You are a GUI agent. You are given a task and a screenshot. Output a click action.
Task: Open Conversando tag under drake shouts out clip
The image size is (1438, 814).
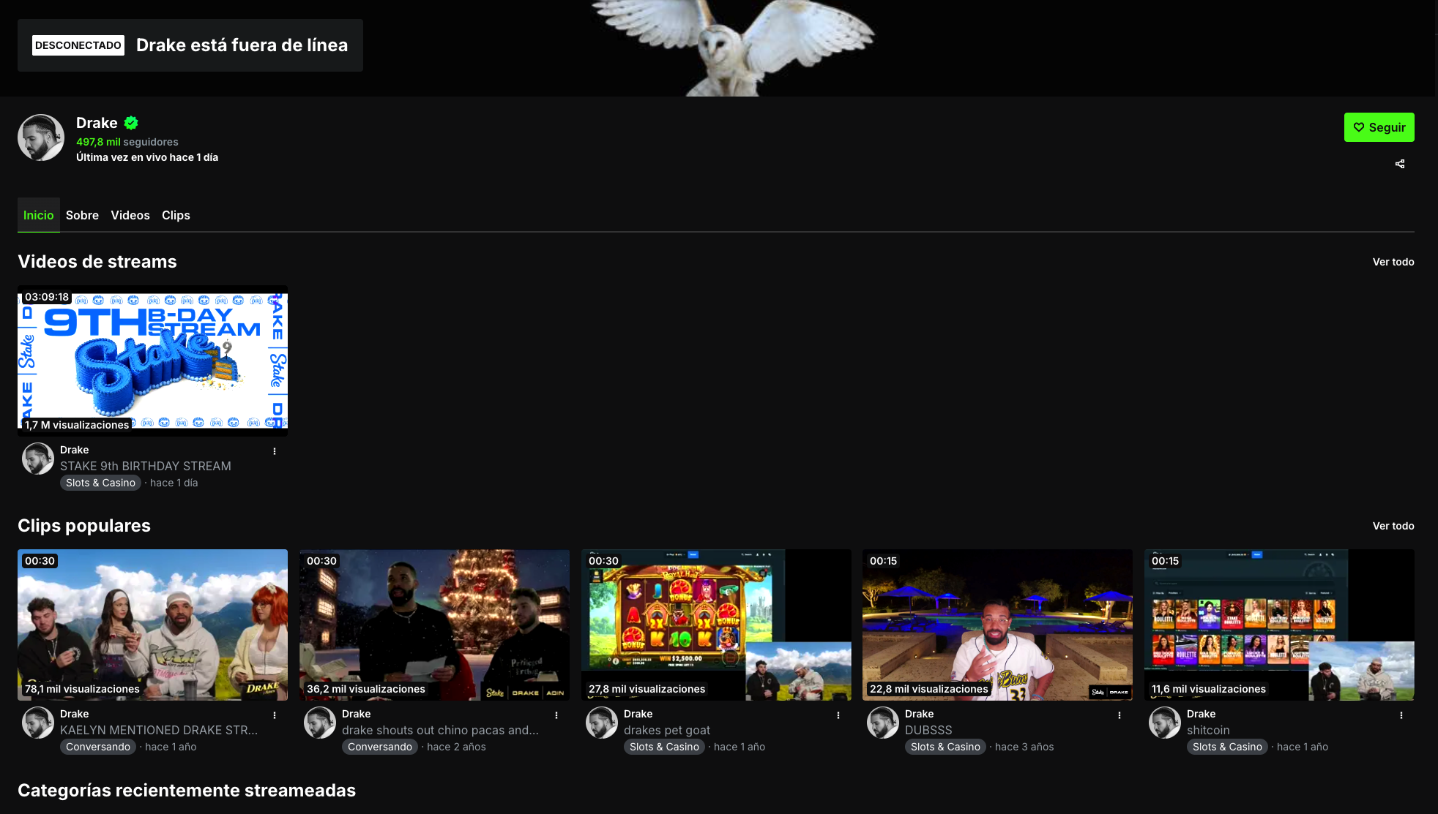coord(380,747)
